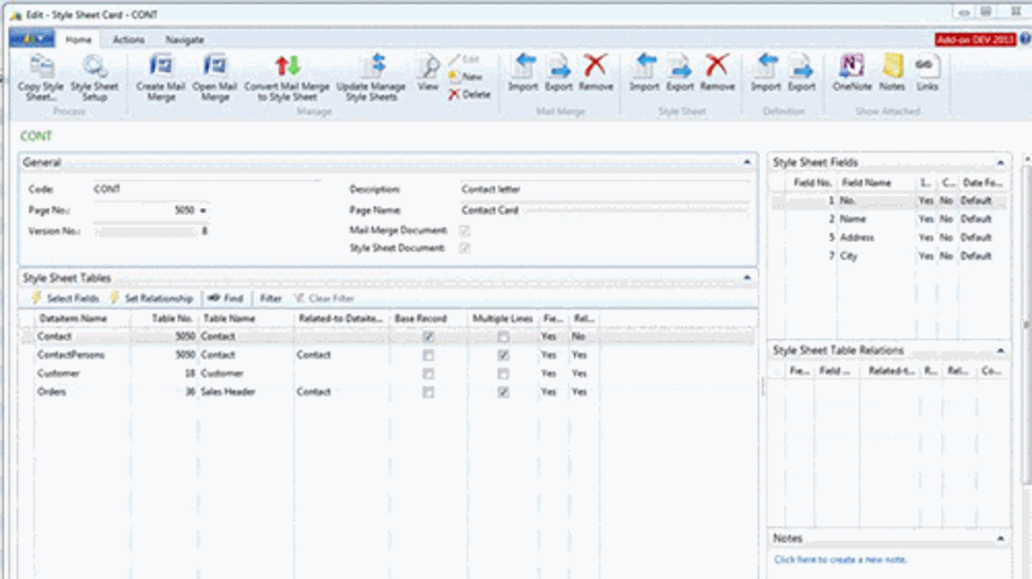Click Remove in the Mail Merge group
The height and width of the screenshot is (579, 1032).
point(596,72)
